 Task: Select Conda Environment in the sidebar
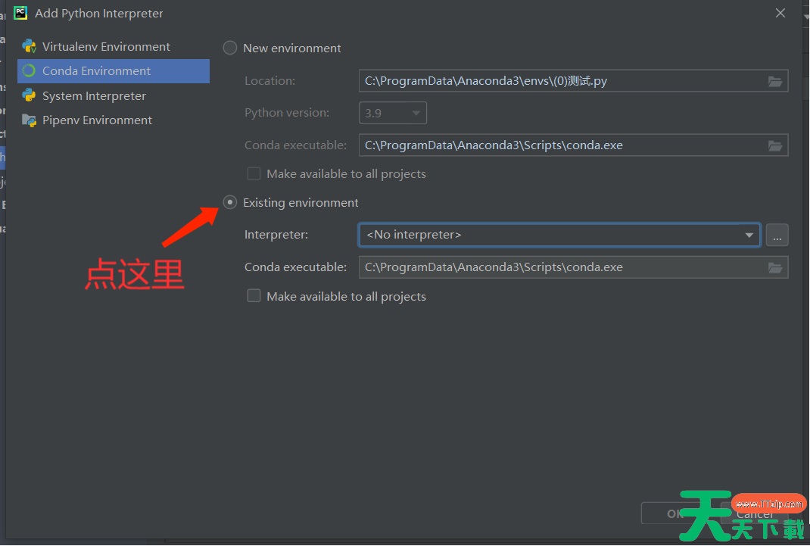(113, 70)
